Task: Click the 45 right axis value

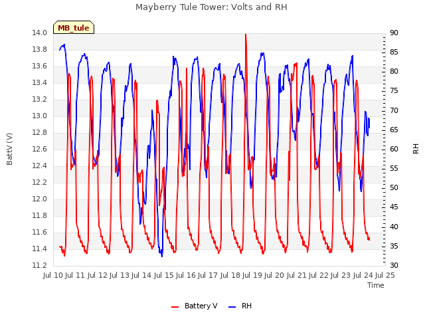Action: (x=394, y=207)
